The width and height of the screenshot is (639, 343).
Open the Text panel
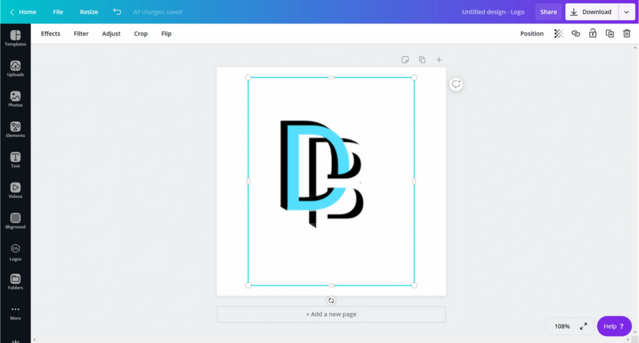[x=16, y=160]
